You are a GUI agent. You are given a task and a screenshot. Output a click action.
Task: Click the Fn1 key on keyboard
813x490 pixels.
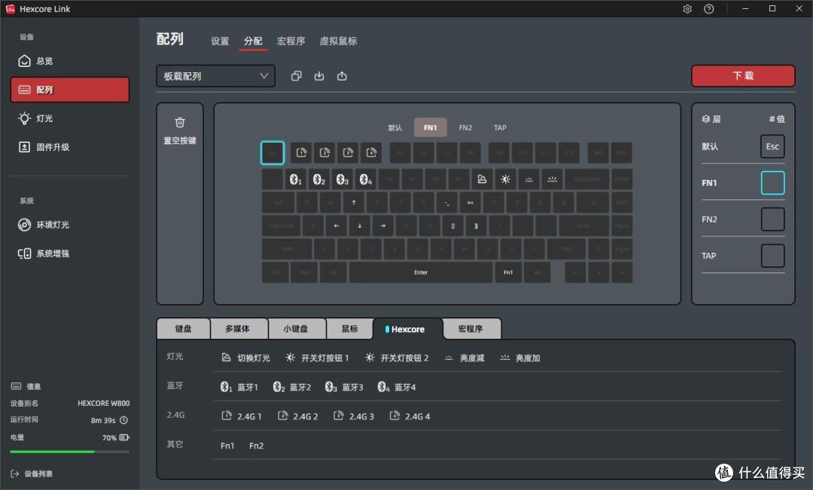point(508,272)
